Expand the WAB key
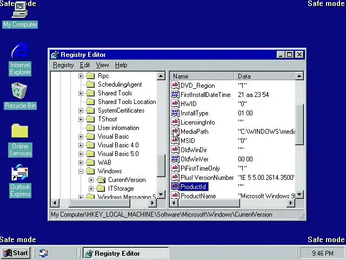Image resolution: width=346 pixels, height=260 pixels. click(81, 162)
